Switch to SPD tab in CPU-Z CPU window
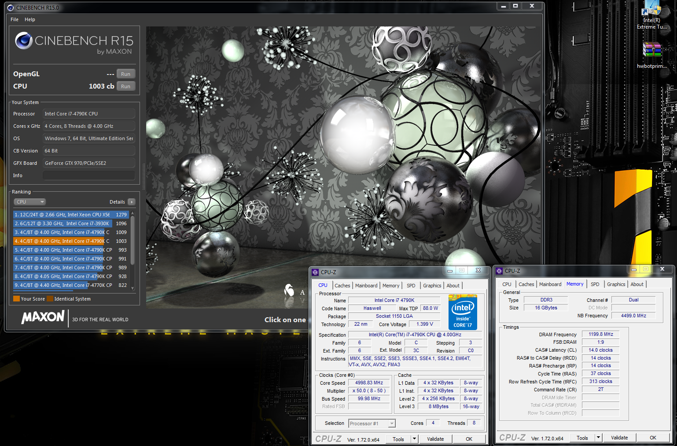The height and width of the screenshot is (446, 677). [x=411, y=286]
